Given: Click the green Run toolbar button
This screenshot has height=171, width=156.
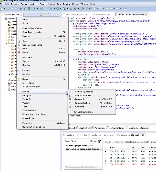Looking at the screenshot, I should [58, 9].
